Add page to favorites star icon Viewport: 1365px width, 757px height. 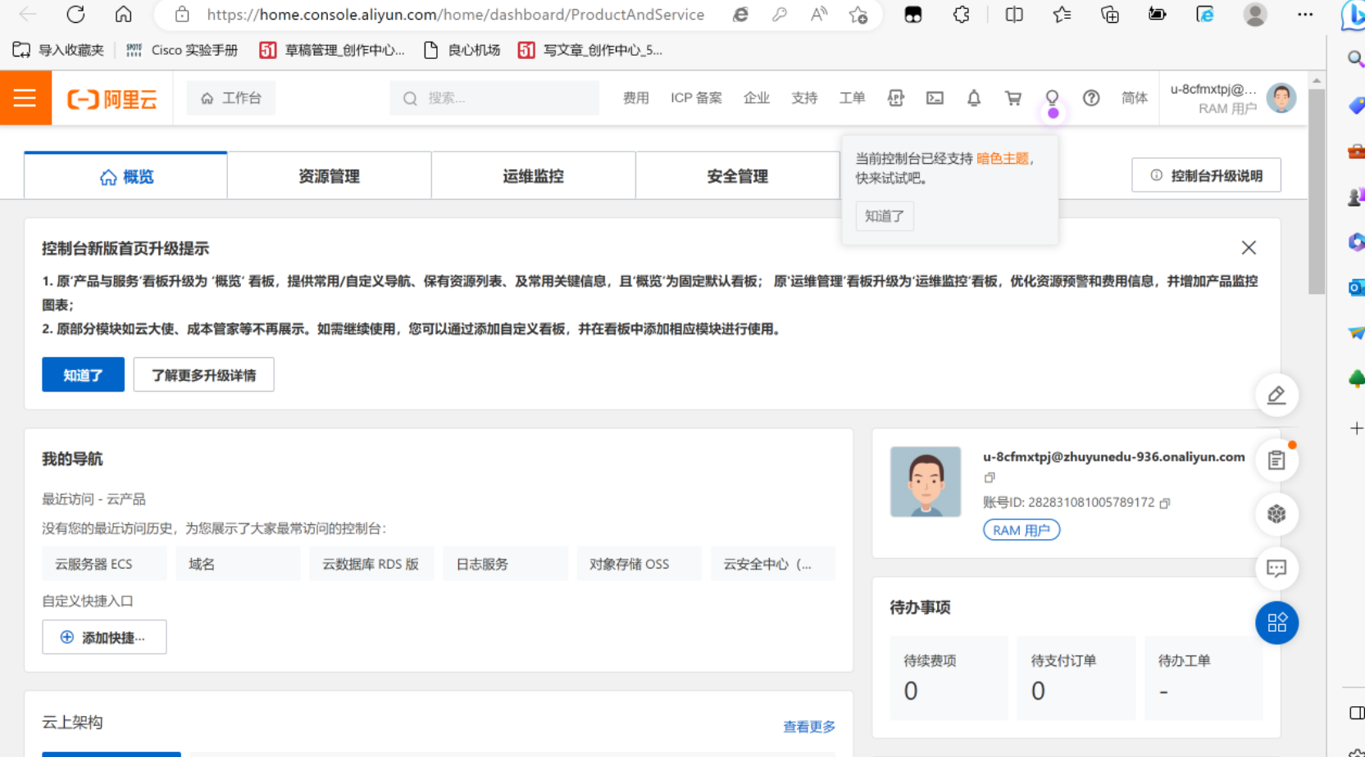[x=858, y=15]
